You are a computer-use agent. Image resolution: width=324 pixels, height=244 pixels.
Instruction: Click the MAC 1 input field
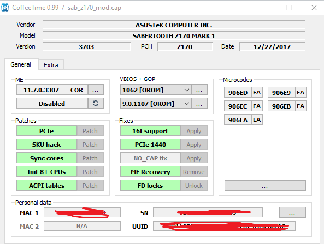(83, 212)
